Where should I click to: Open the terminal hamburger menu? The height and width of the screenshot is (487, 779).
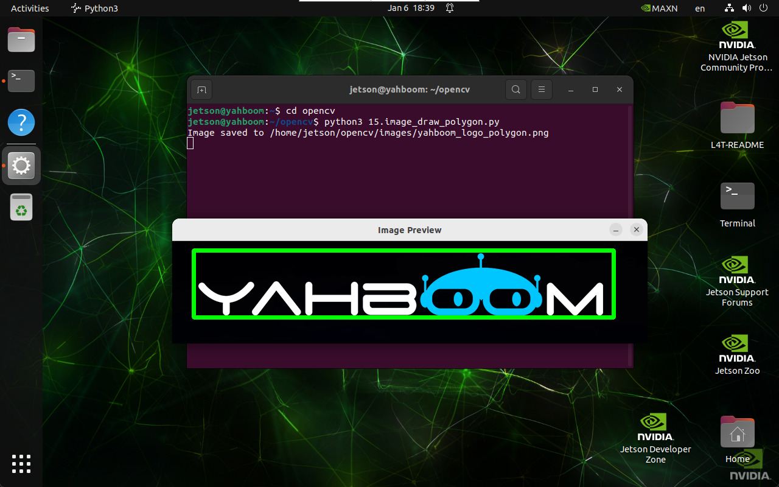541,90
